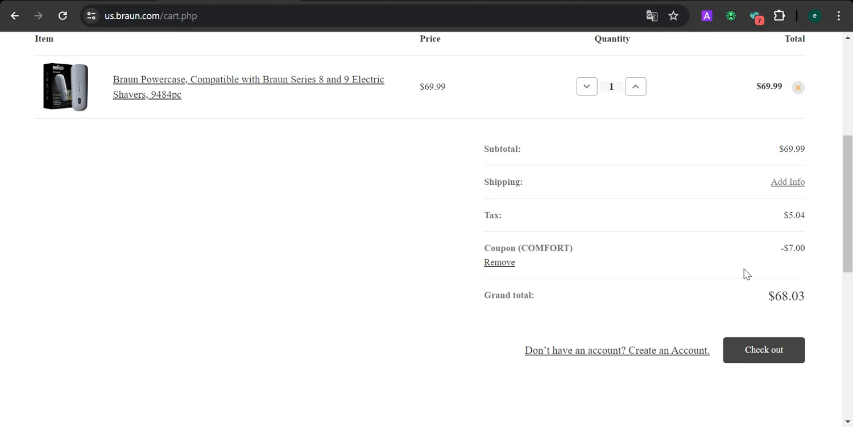The image size is (853, 427).
Task: Click the green W extension icon
Action: pyautogui.click(x=731, y=16)
